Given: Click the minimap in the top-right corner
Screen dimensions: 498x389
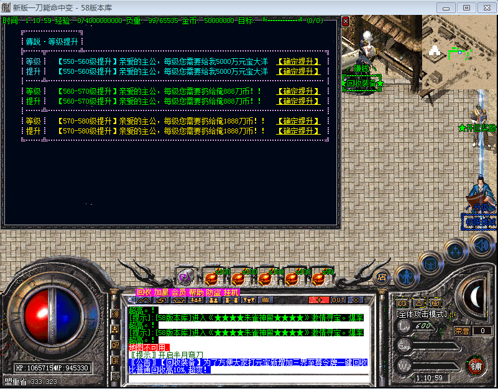Looking at the screenshot, I should [459, 51].
